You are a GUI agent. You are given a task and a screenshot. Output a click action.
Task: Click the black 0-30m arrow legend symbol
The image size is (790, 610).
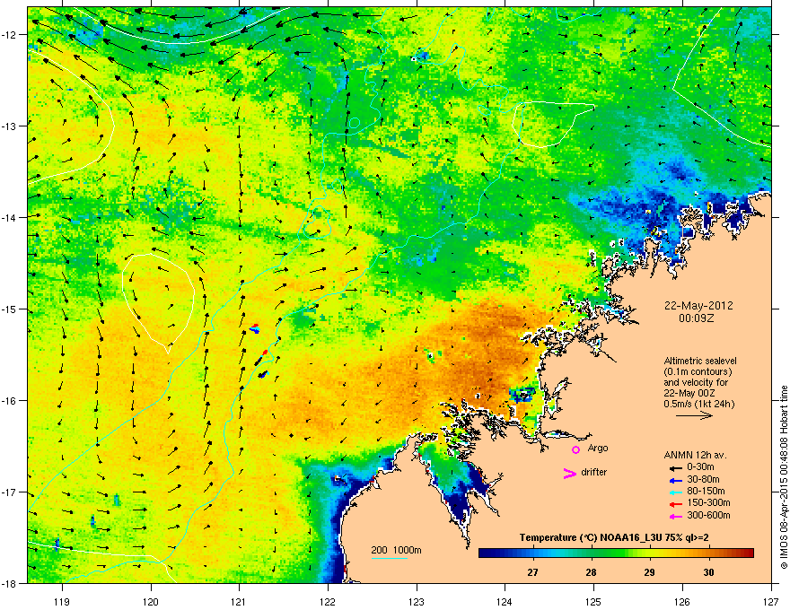675,467
